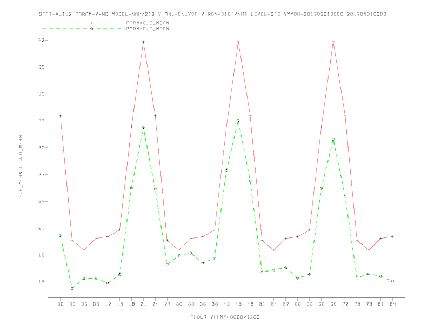
Task: Click y-axis tick label 42
Action: 41,40
